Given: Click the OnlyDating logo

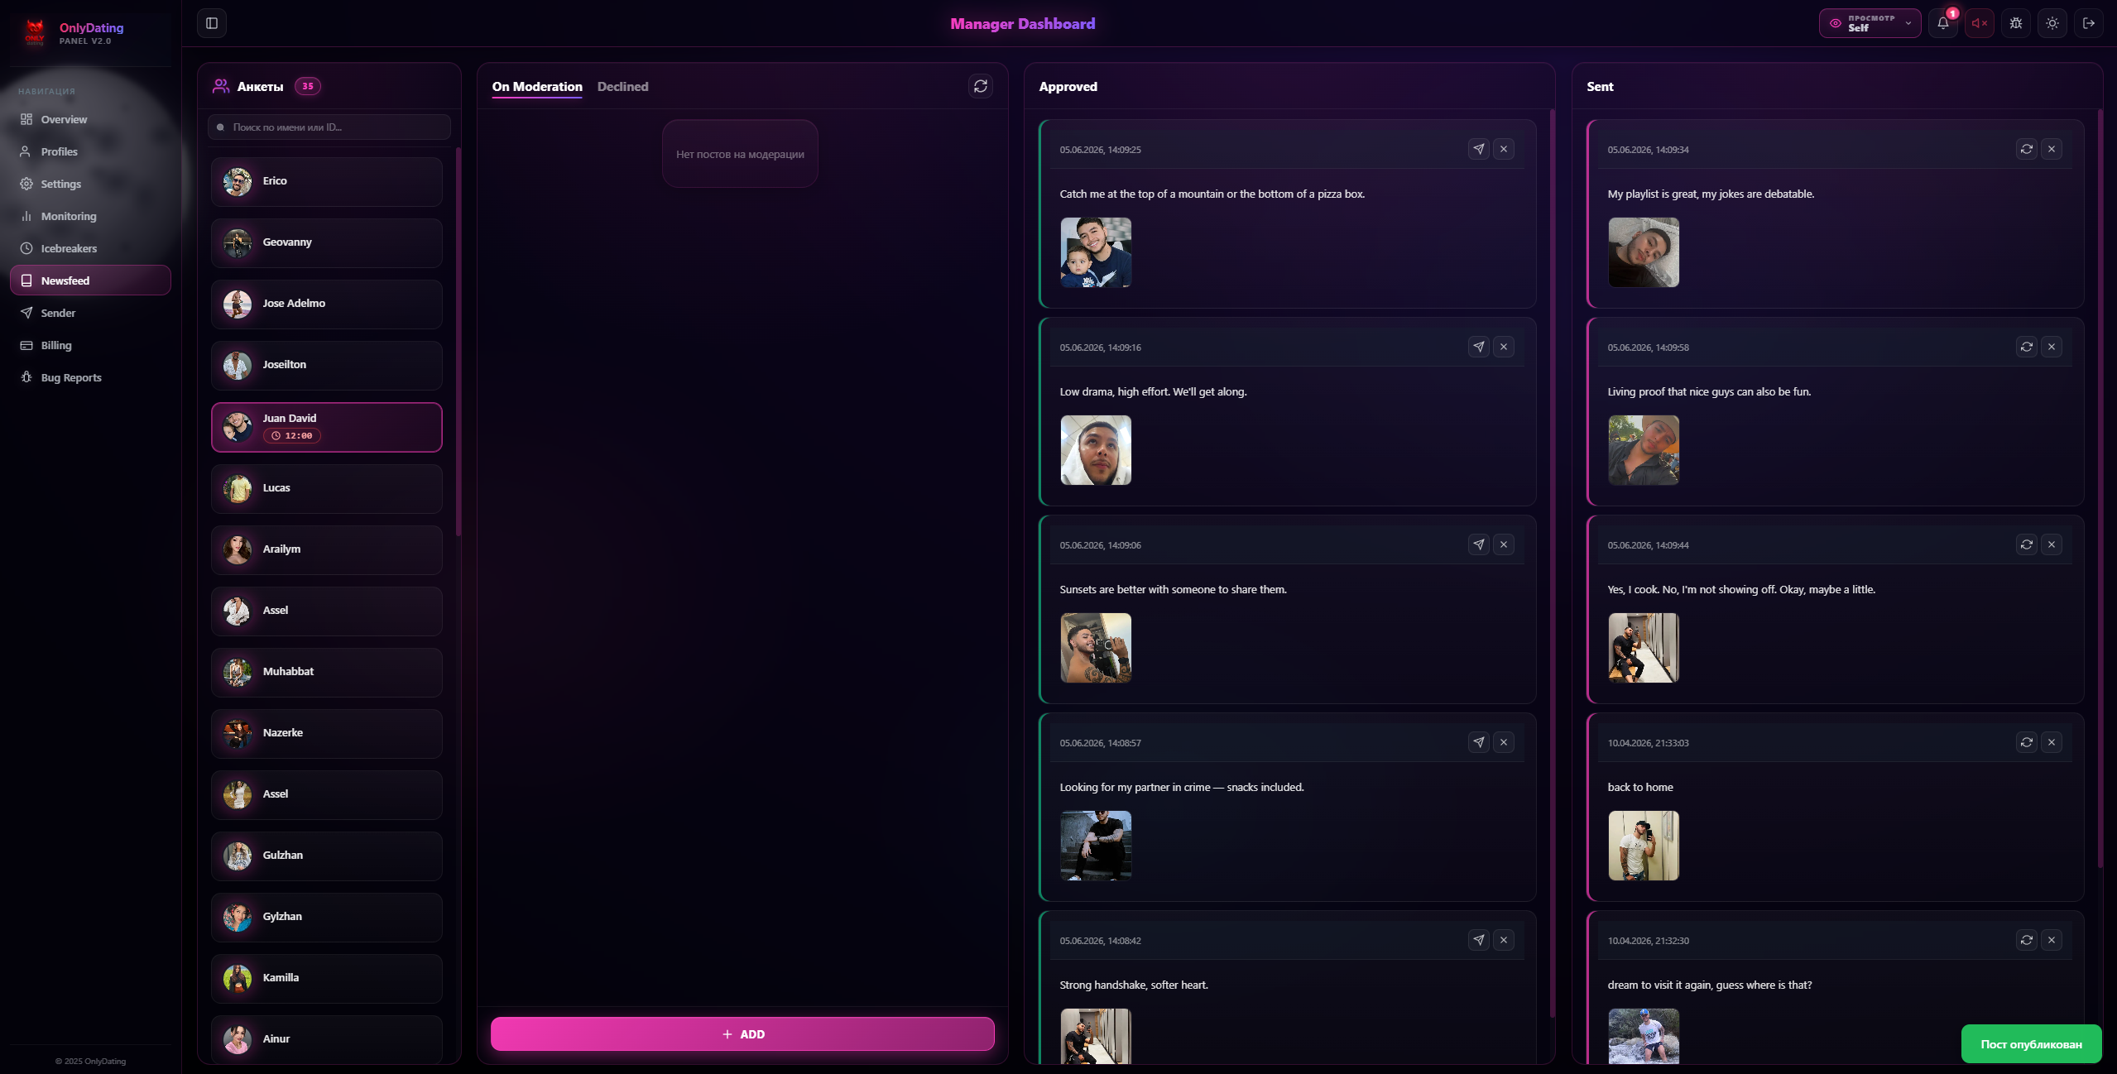Looking at the screenshot, I should [x=35, y=33].
